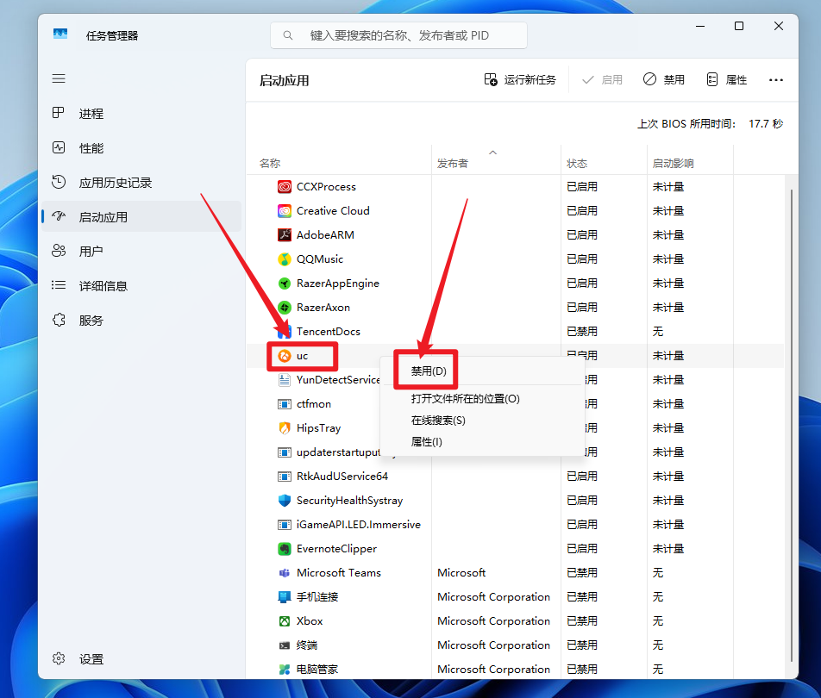Click the Terminal (终端) icon
This screenshot has height=698, width=821.
pos(285,645)
